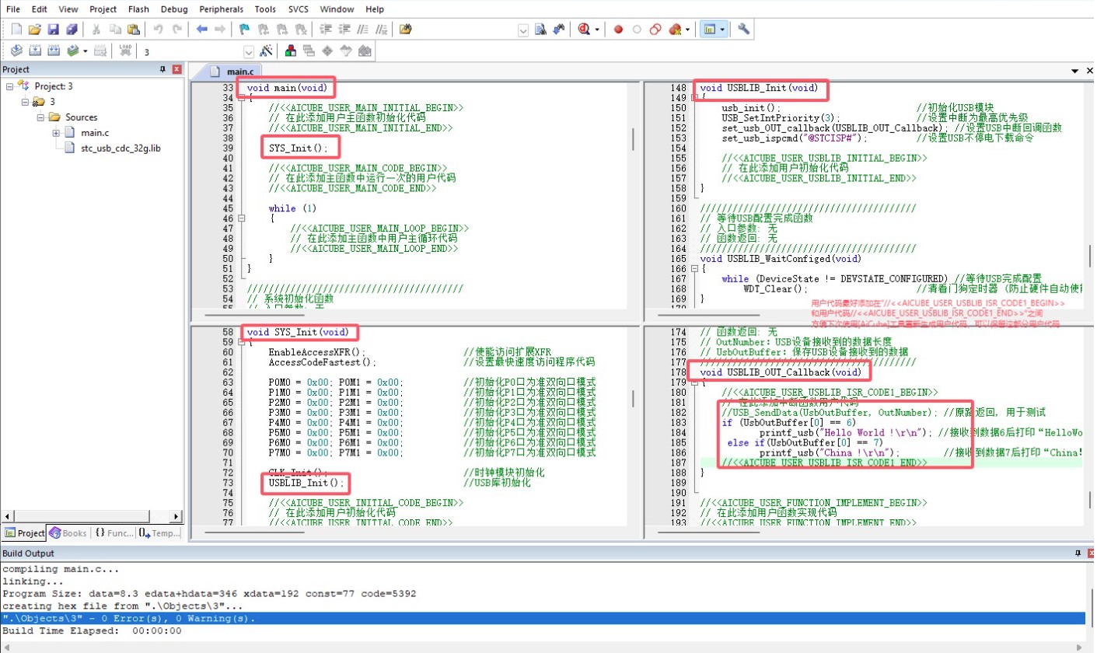
Task: Start or stop a debug session
Action: [585, 30]
